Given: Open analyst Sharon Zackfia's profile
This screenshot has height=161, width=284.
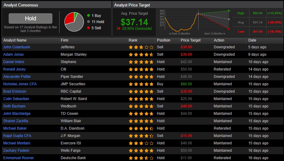Looking at the screenshot, I should tap(16, 121).
